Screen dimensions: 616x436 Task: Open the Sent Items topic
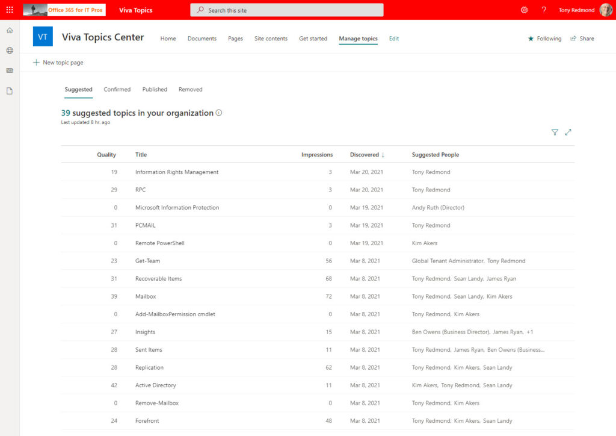click(x=149, y=349)
